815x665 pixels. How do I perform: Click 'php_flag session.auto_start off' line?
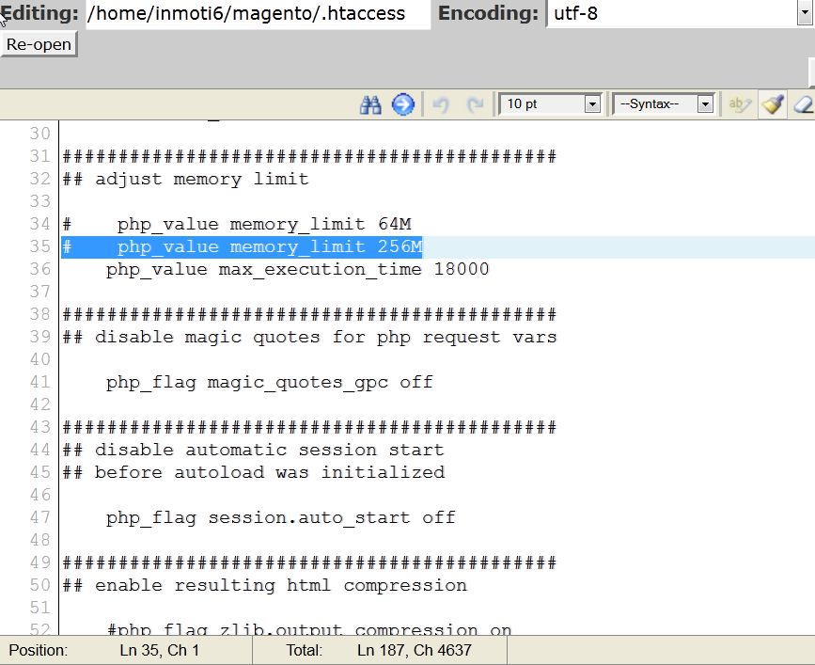point(281,517)
